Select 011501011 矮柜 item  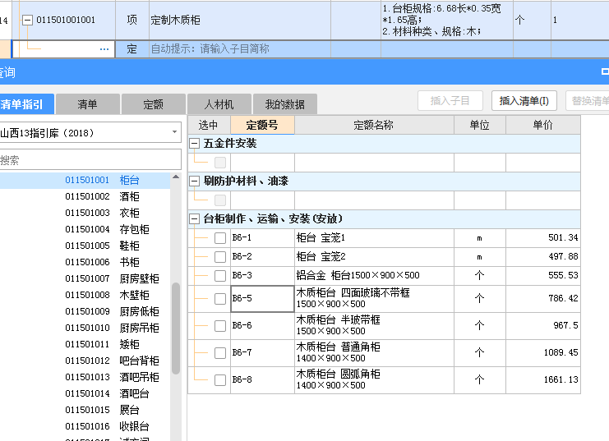(x=85, y=344)
